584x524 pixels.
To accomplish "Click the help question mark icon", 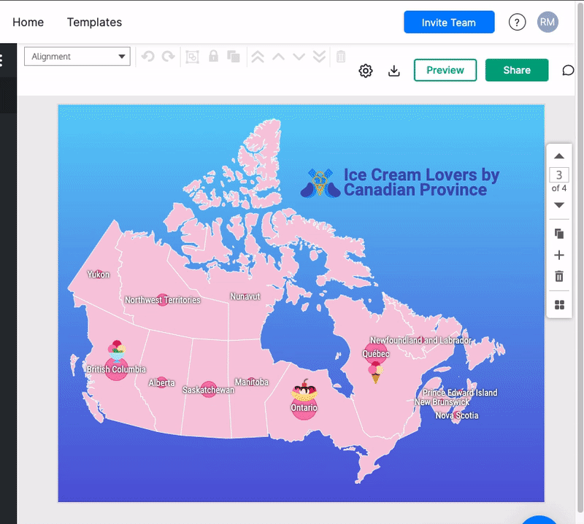I will tap(517, 23).
